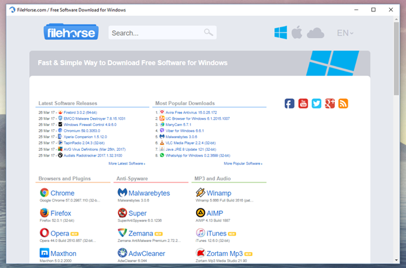Open EMCO Malware Destroyer link
This screenshot has height=268, width=406.
click(95, 118)
